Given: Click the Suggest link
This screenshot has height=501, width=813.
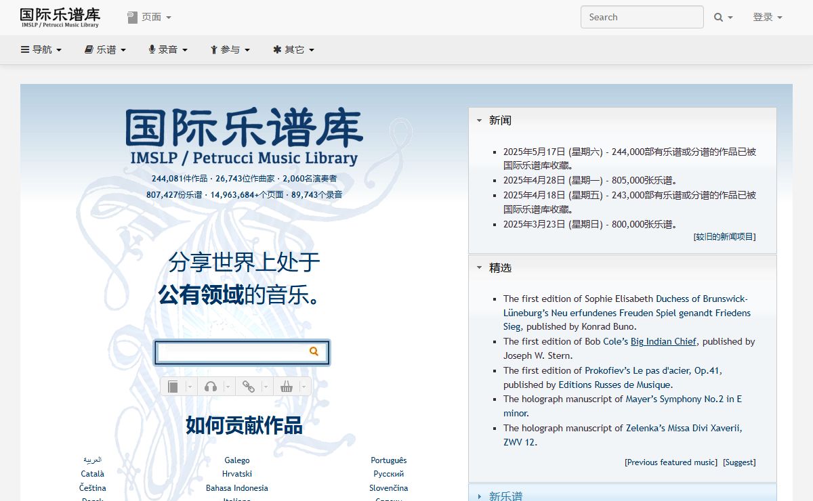Looking at the screenshot, I should [739, 462].
